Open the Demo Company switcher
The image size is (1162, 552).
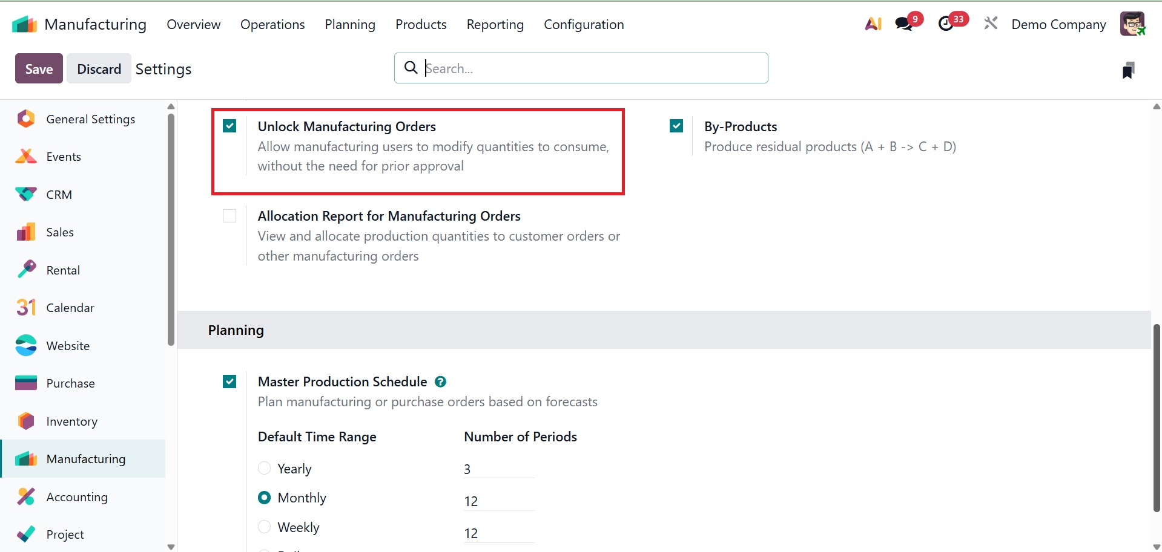click(x=1058, y=25)
